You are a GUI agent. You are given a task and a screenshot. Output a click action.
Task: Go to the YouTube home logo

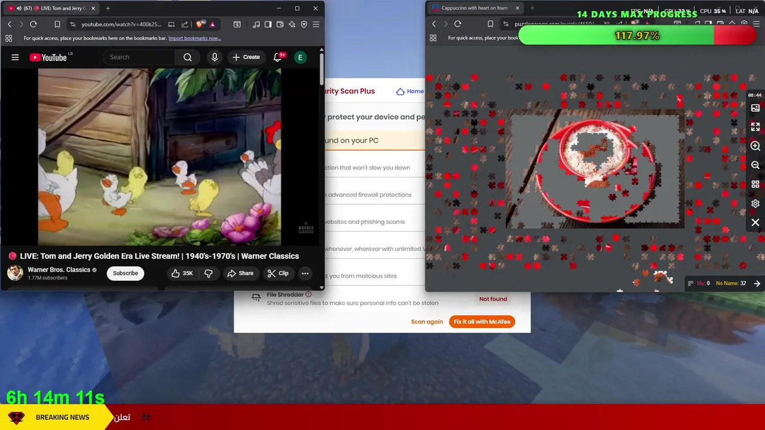click(48, 57)
